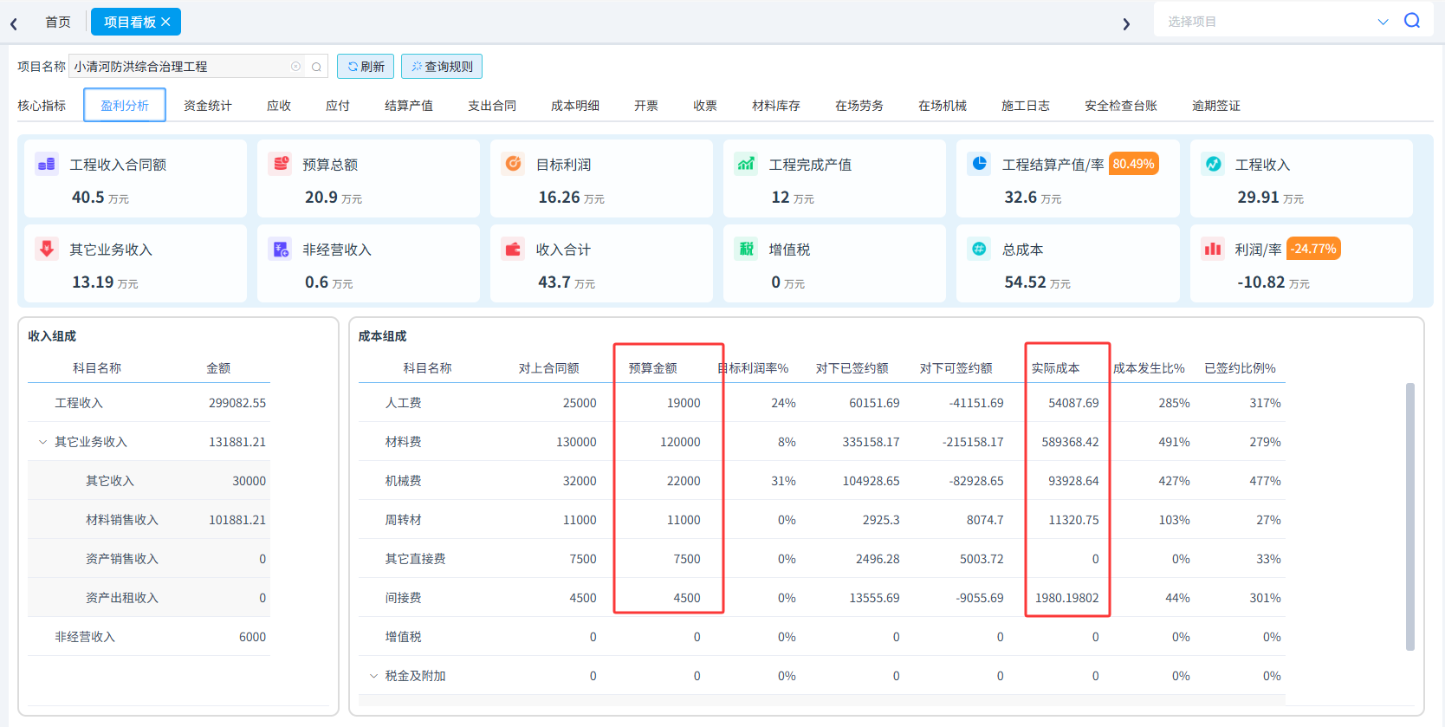The image size is (1445, 727).
Task: Click the 刷新 button
Action: point(366,67)
